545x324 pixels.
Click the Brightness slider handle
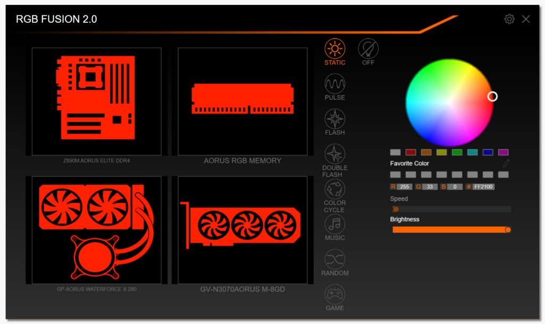[508, 229]
